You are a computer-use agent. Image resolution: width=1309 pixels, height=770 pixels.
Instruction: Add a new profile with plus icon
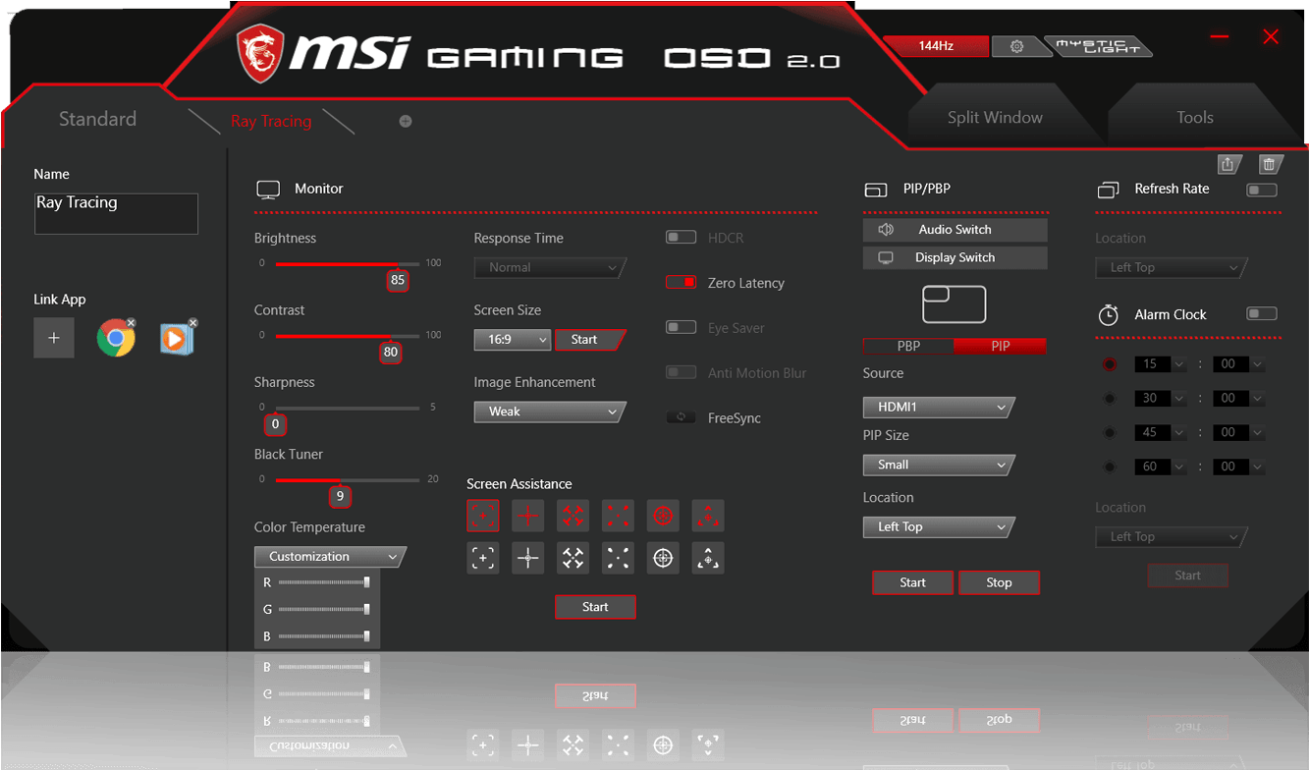406,121
